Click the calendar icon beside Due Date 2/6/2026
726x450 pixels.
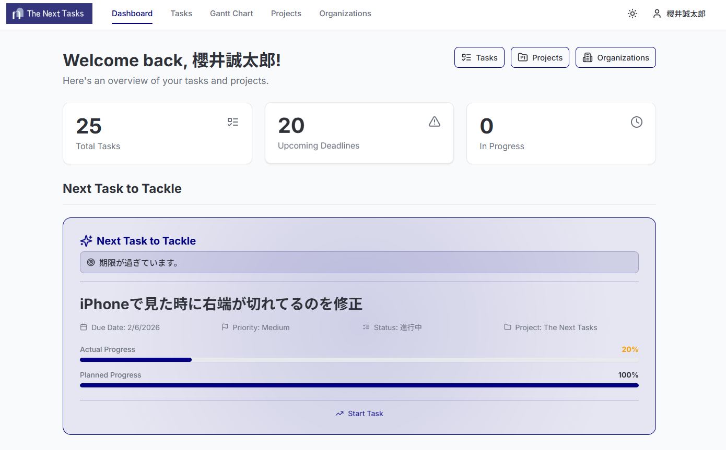tap(84, 327)
